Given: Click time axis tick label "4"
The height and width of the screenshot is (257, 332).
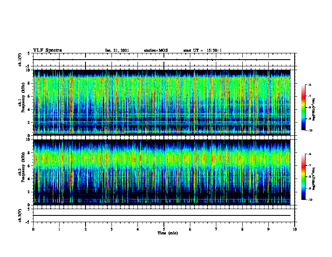Looking at the screenshot, I should point(137,229).
